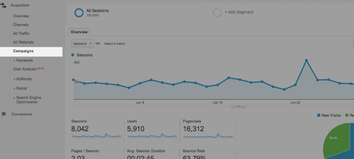Click the chart collapse handle below graph
The image size is (354, 159).
238,106
